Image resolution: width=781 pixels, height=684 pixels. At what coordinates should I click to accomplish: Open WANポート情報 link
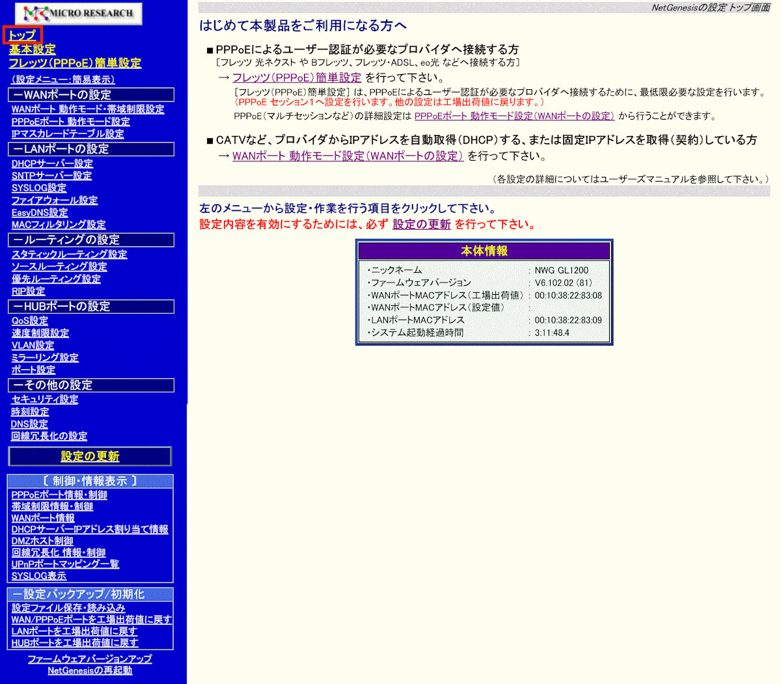pos(43,519)
